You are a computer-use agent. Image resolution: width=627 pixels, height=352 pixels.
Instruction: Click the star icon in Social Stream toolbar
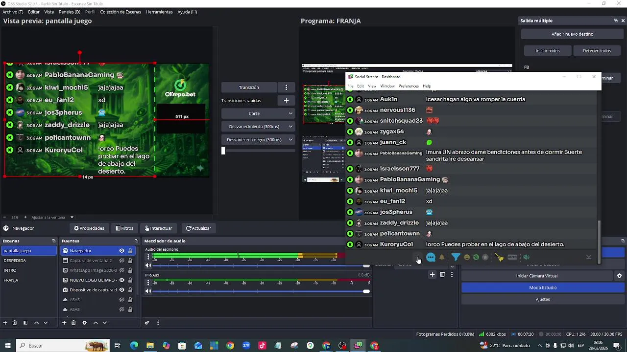click(x=485, y=257)
